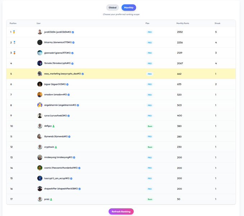The height and width of the screenshot is (216, 244).
Task: Click verified badge next to angelsharmin
Action: point(78,105)
